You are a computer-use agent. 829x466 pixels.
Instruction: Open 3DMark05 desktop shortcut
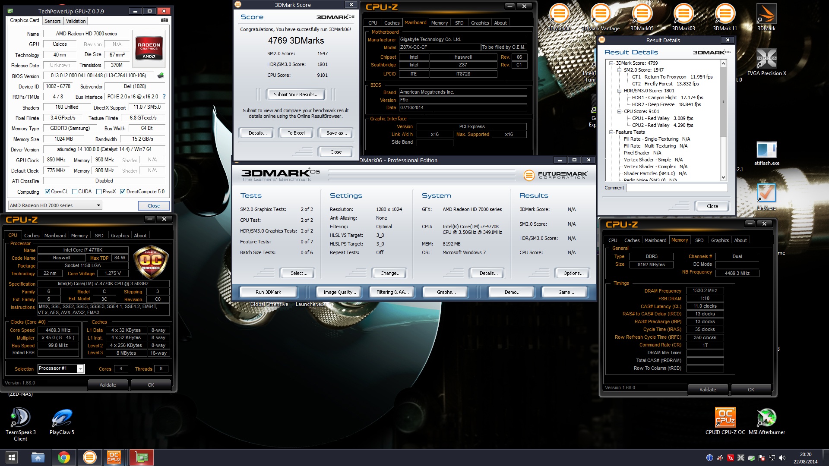642,17
